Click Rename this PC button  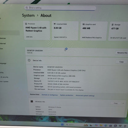coord(122,53)
